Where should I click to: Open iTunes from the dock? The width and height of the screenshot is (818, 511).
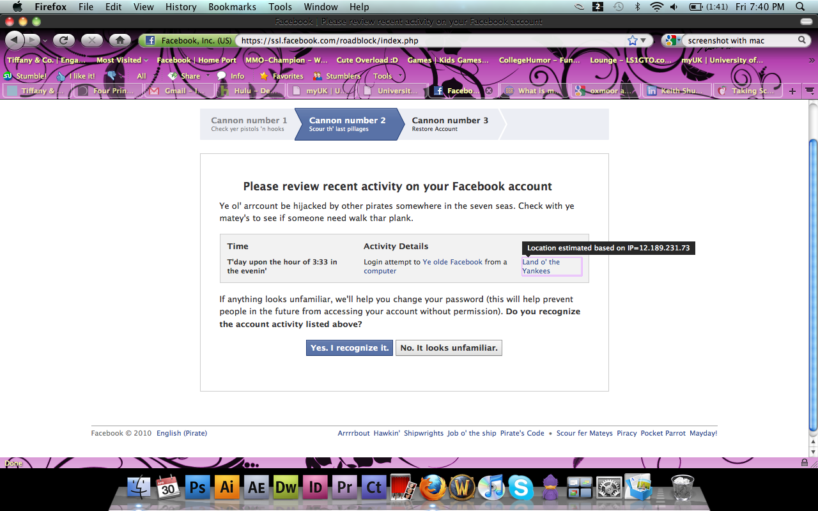491,488
